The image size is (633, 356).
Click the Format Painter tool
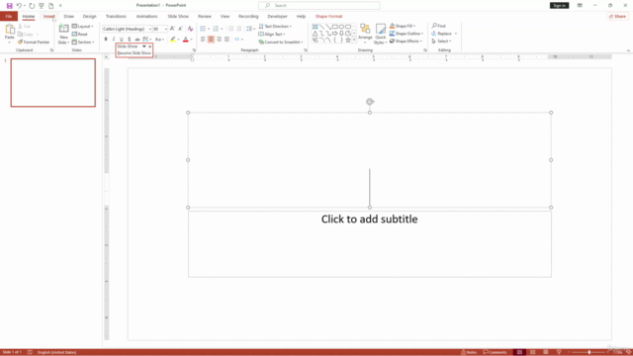[34, 42]
